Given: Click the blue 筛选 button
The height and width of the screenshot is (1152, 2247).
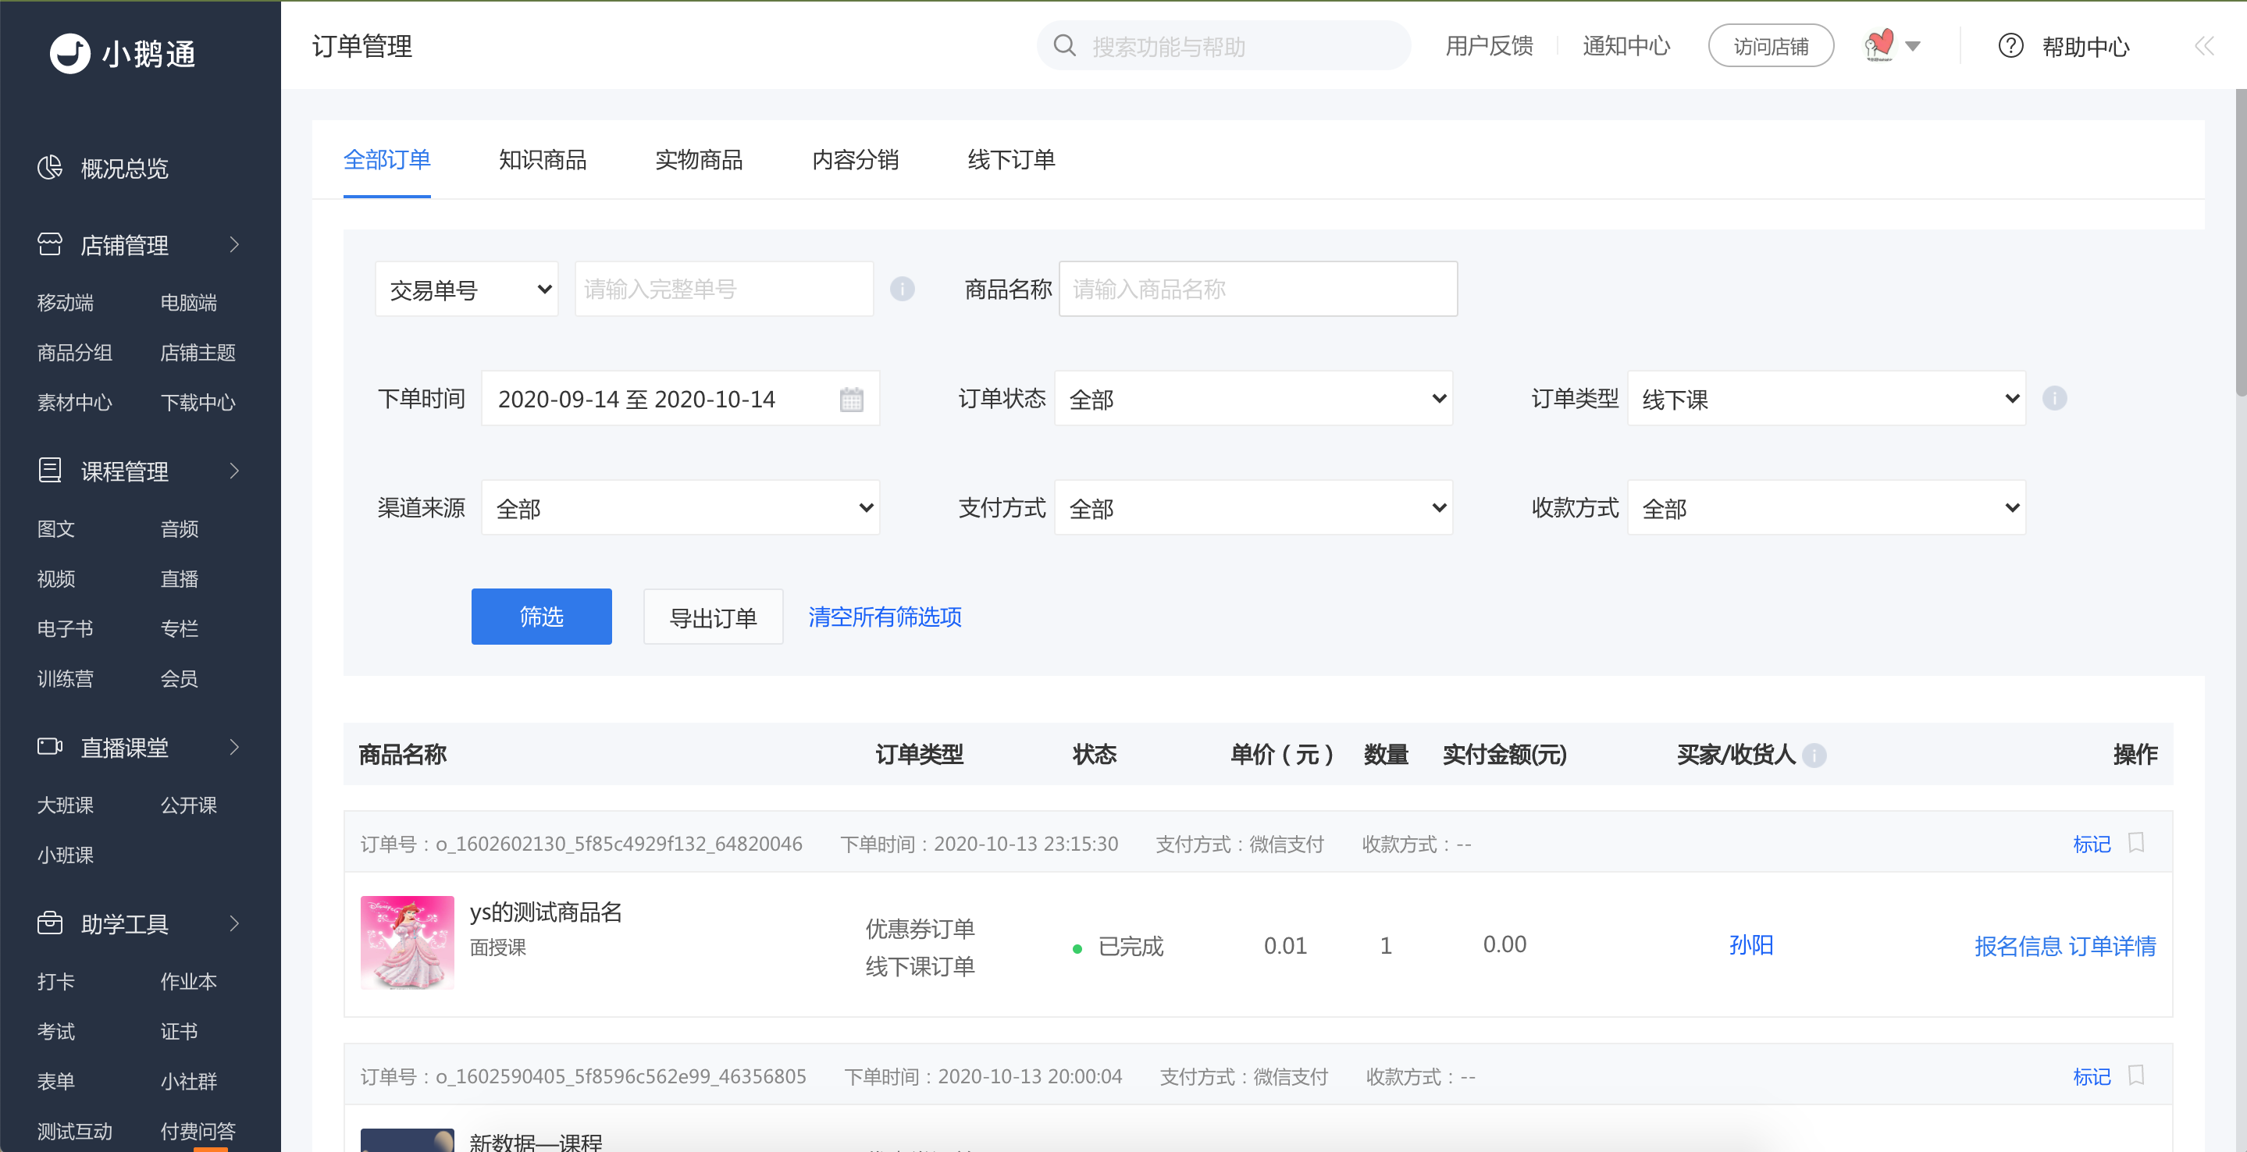Looking at the screenshot, I should [x=542, y=617].
